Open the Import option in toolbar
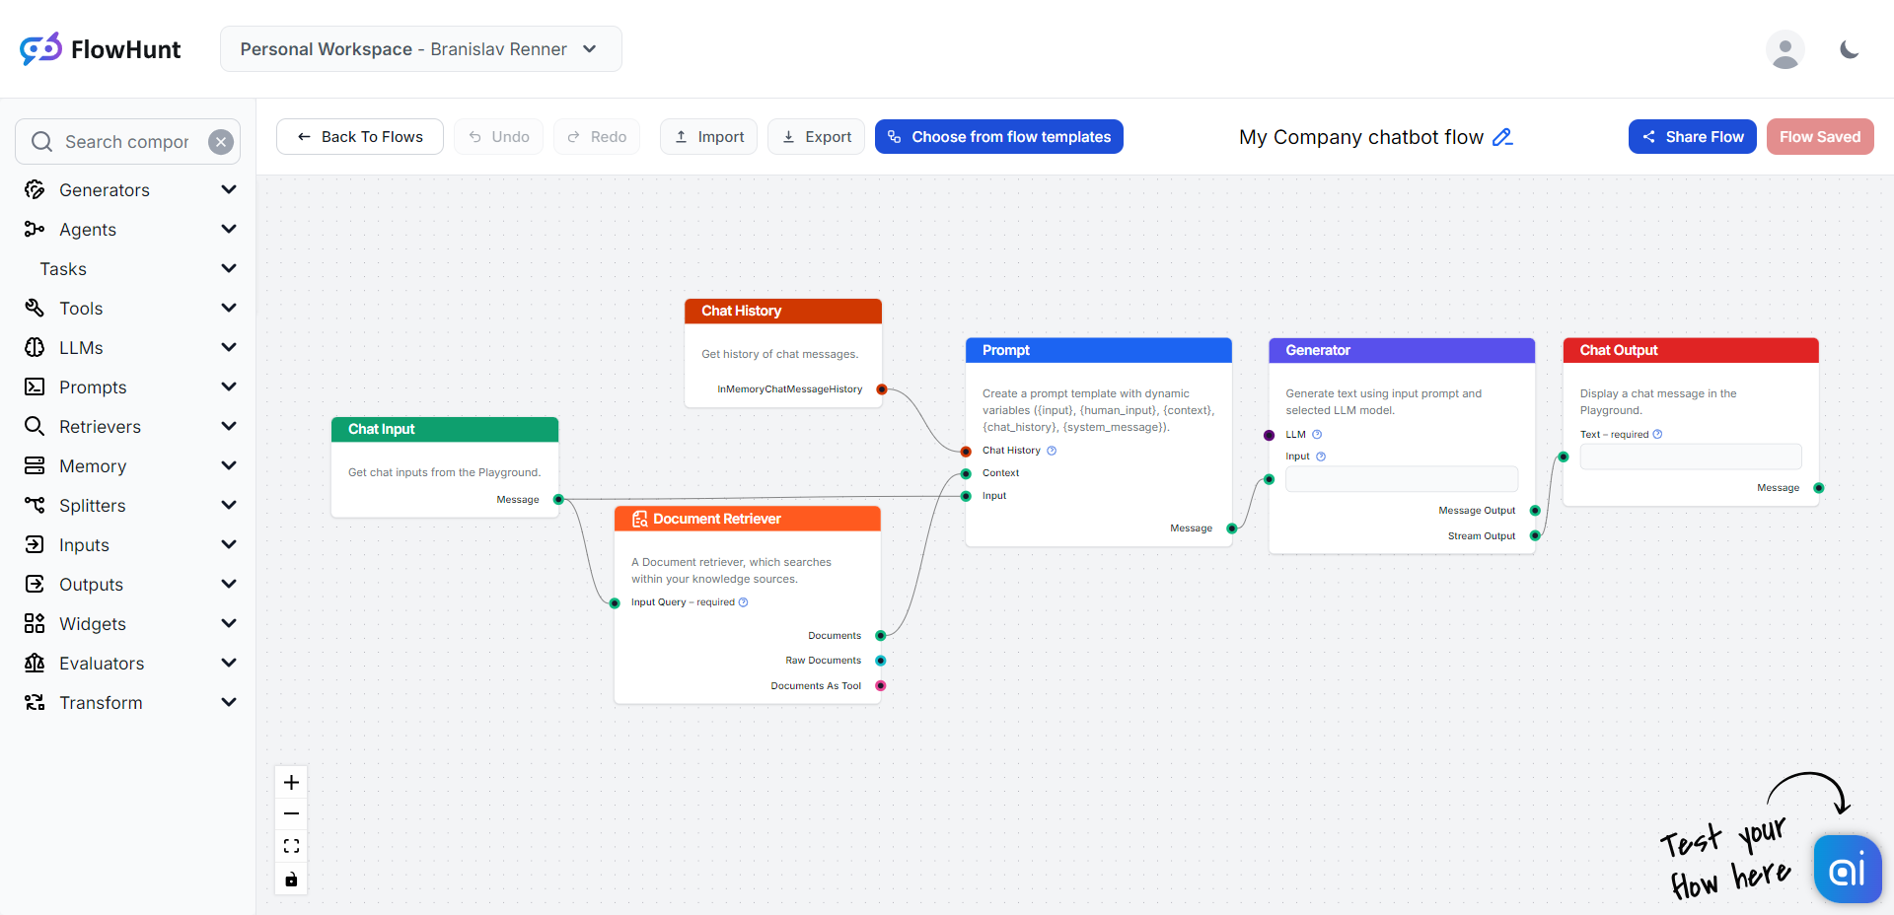Viewport: 1894px width, 915px height. [708, 137]
